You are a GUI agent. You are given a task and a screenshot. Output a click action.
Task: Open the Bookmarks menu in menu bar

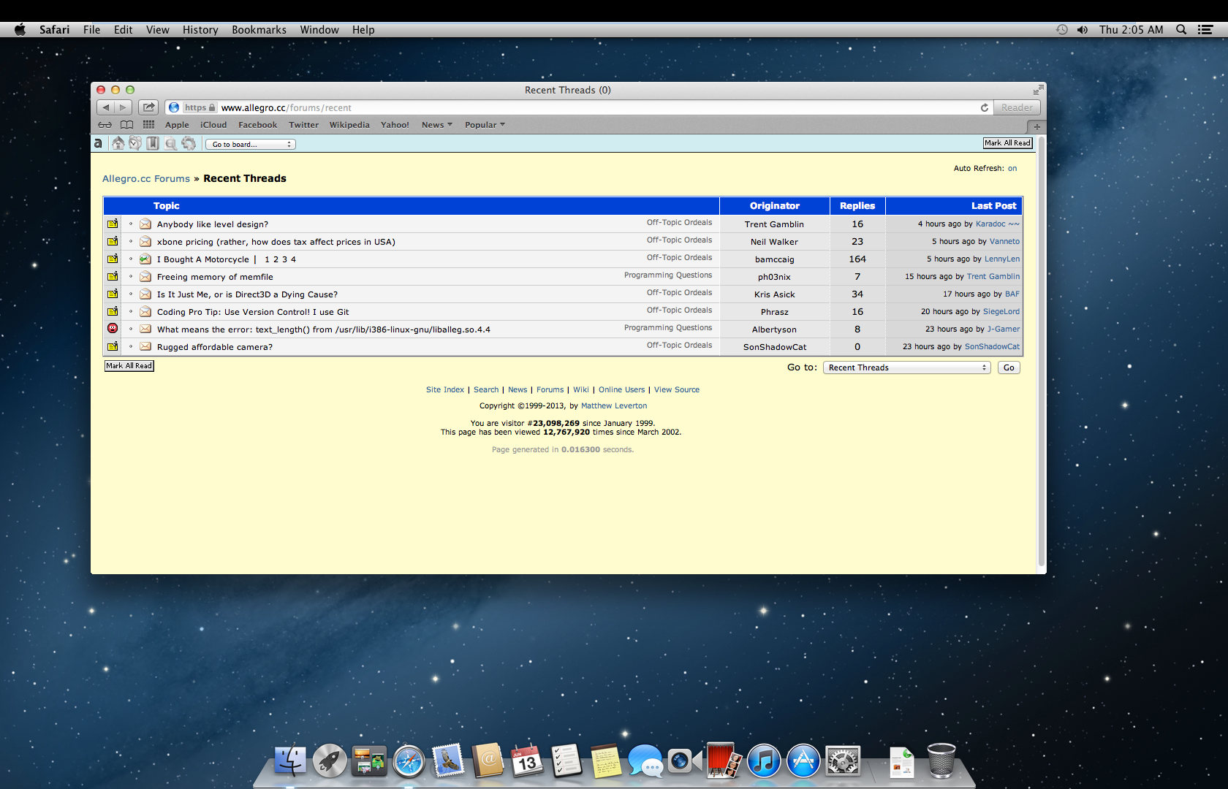(259, 30)
